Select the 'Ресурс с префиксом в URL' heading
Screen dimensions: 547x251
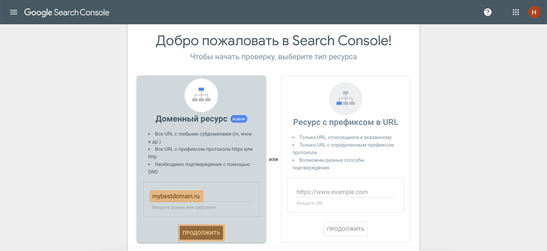346,122
